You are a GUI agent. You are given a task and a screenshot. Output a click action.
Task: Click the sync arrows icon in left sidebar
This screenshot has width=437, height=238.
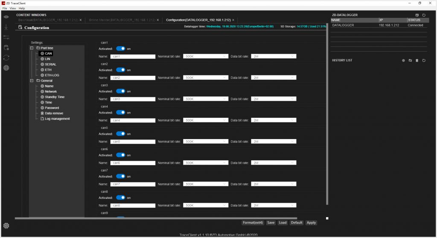[x=6, y=58]
